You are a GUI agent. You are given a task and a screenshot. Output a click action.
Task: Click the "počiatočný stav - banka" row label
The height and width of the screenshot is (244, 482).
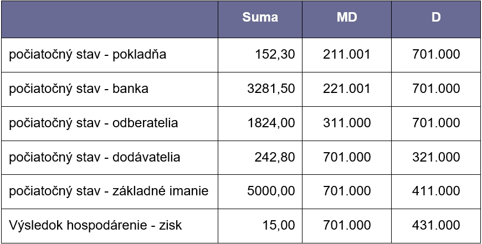79,89
